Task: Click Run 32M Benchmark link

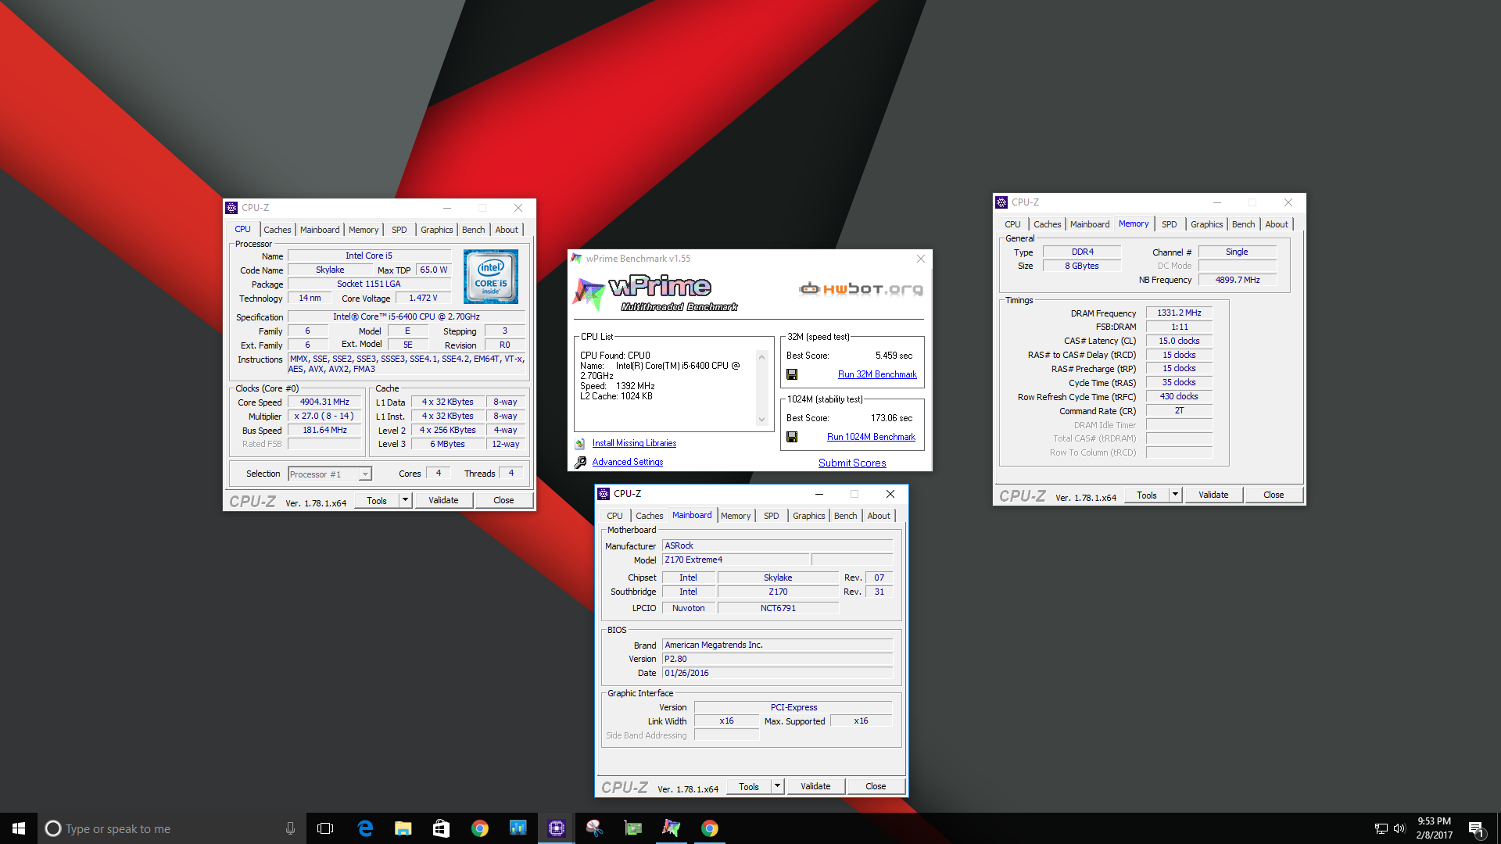Action: (877, 374)
